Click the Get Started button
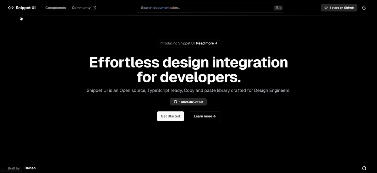 [x=171, y=116]
